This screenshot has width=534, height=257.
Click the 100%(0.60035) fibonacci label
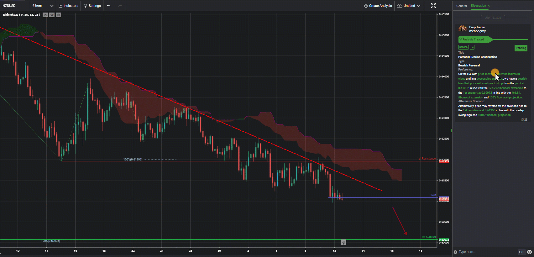[50, 241]
